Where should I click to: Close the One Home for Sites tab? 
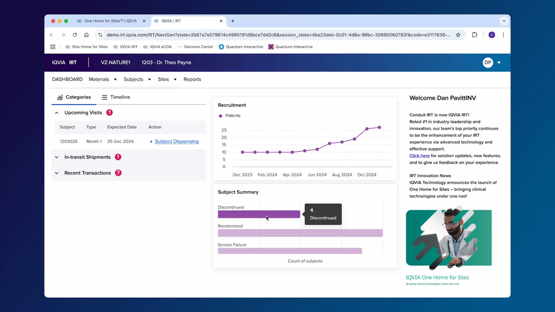(144, 21)
